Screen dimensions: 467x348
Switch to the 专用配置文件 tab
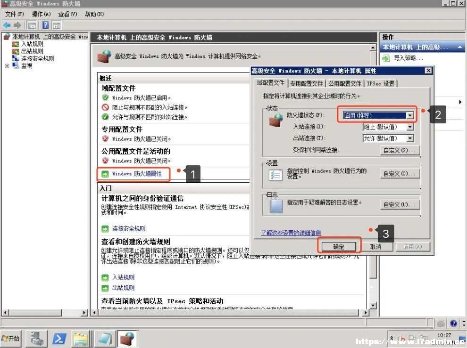[307, 83]
